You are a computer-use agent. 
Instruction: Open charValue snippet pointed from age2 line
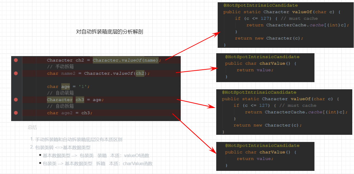tap(265, 156)
